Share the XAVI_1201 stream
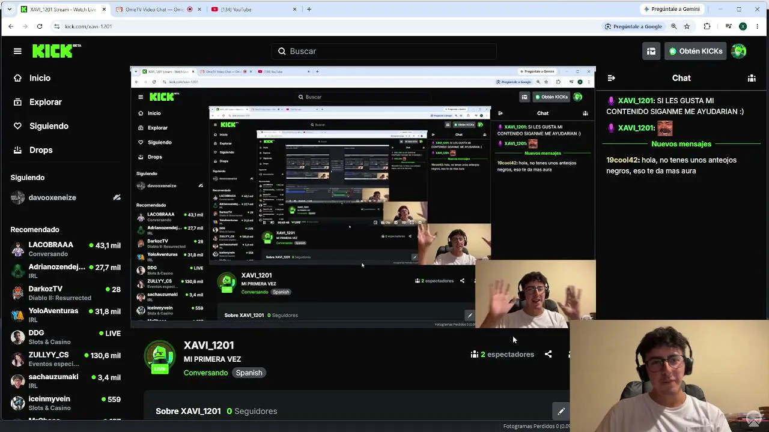Screen dimensions: 769x432 548,355
